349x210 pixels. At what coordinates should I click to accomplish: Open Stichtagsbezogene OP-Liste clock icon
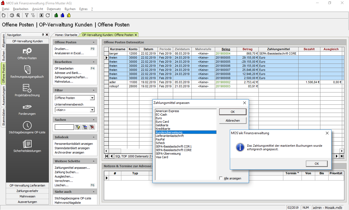[27, 125]
